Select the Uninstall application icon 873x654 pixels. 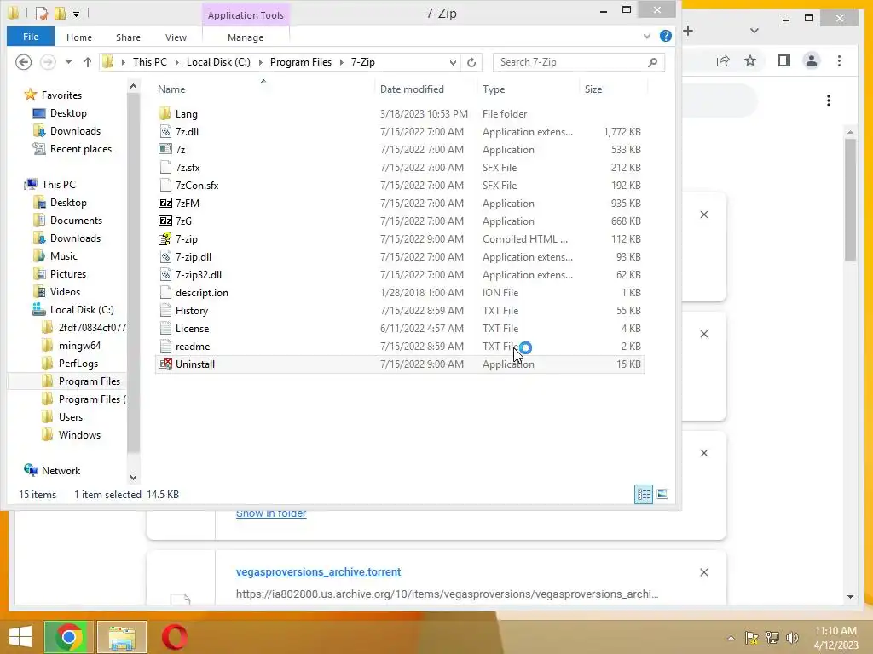pos(165,364)
